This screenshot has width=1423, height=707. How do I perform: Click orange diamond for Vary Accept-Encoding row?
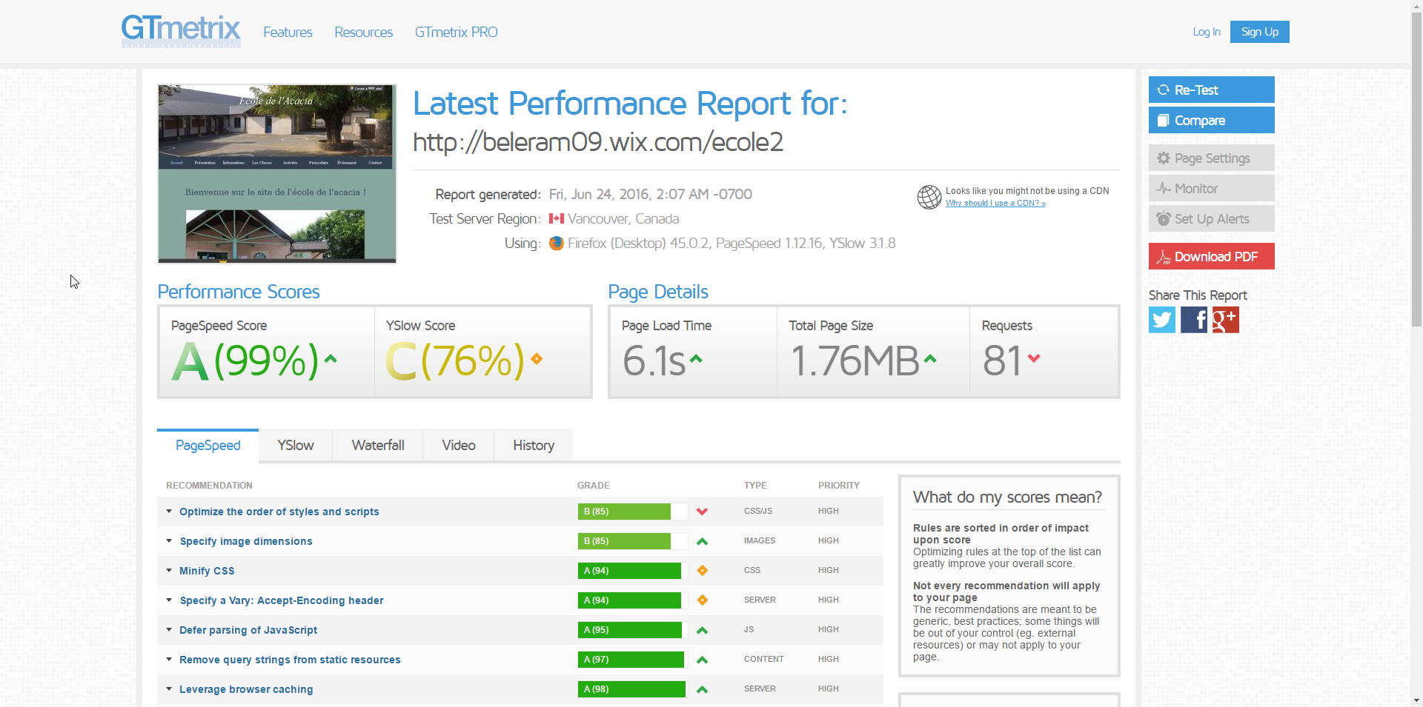pyautogui.click(x=703, y=600)
